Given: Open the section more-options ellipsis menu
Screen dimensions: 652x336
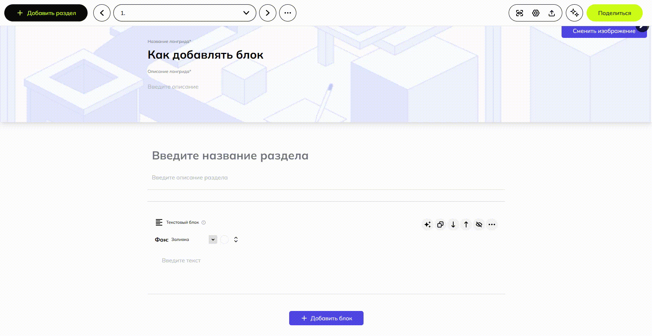Looking at the screenshot, I should pos(288,13).
